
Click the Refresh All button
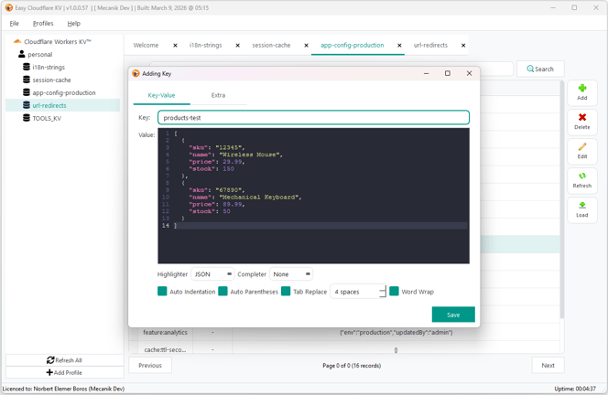click(x=64, y=360)
